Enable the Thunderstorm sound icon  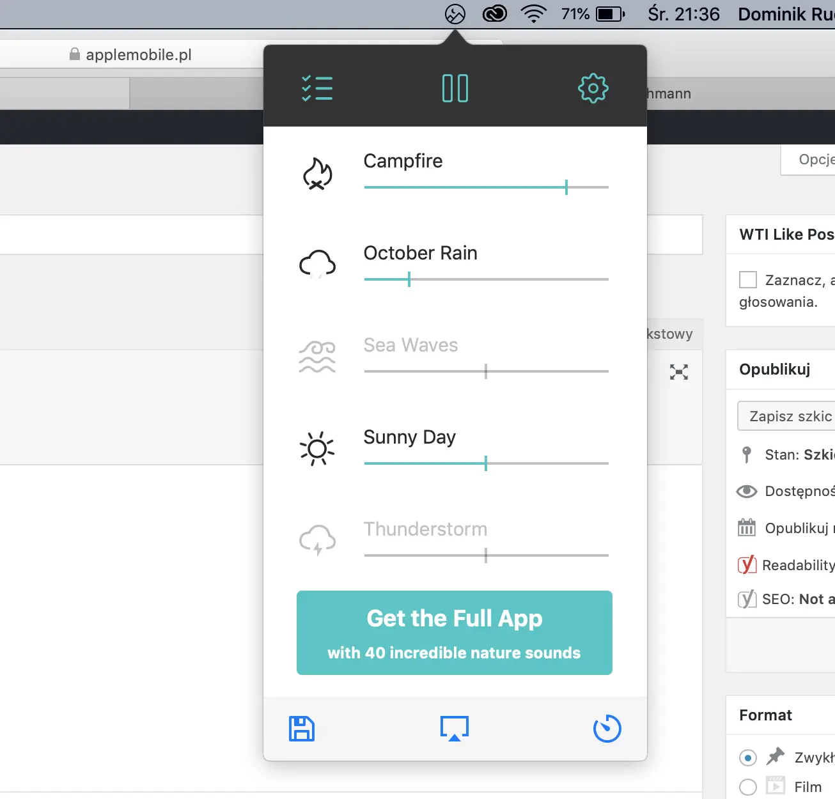coord(317,541)
